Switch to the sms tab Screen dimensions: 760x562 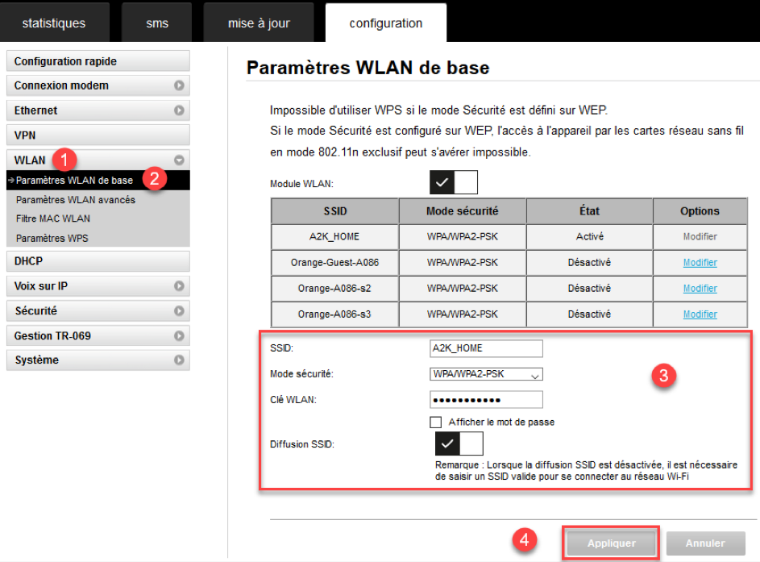[x=157, y=23]
